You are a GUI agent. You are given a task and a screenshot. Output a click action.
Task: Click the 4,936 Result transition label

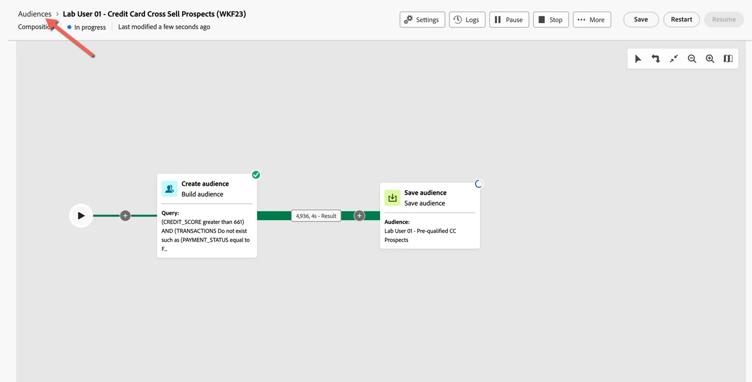(316, 216)
